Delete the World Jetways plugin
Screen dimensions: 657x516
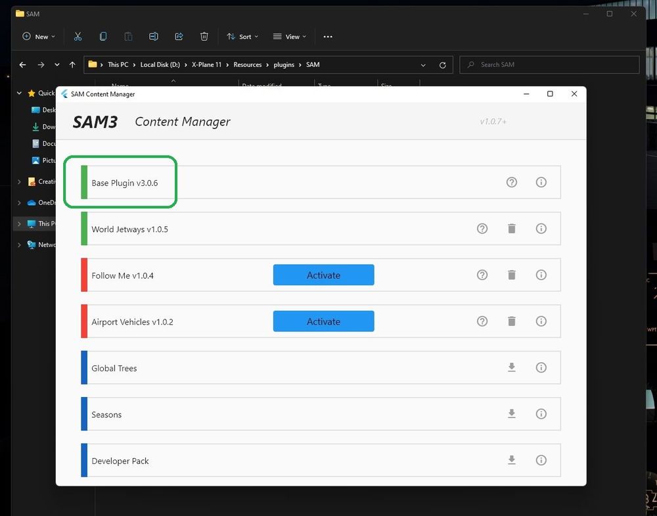pyautogui.click(x=512, y=229)
